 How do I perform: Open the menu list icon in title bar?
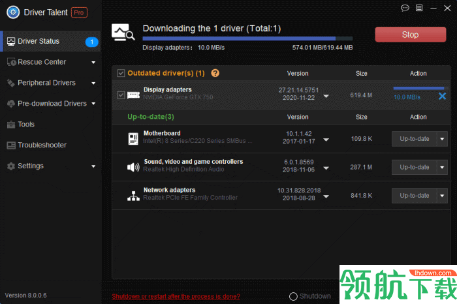tap(419, 8)
